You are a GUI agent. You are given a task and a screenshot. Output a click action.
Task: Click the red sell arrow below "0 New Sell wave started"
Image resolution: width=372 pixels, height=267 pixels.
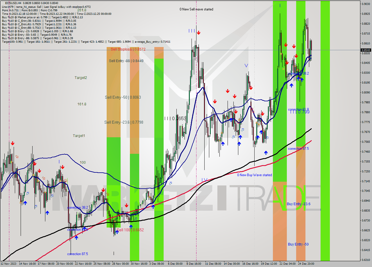(198, 32)
